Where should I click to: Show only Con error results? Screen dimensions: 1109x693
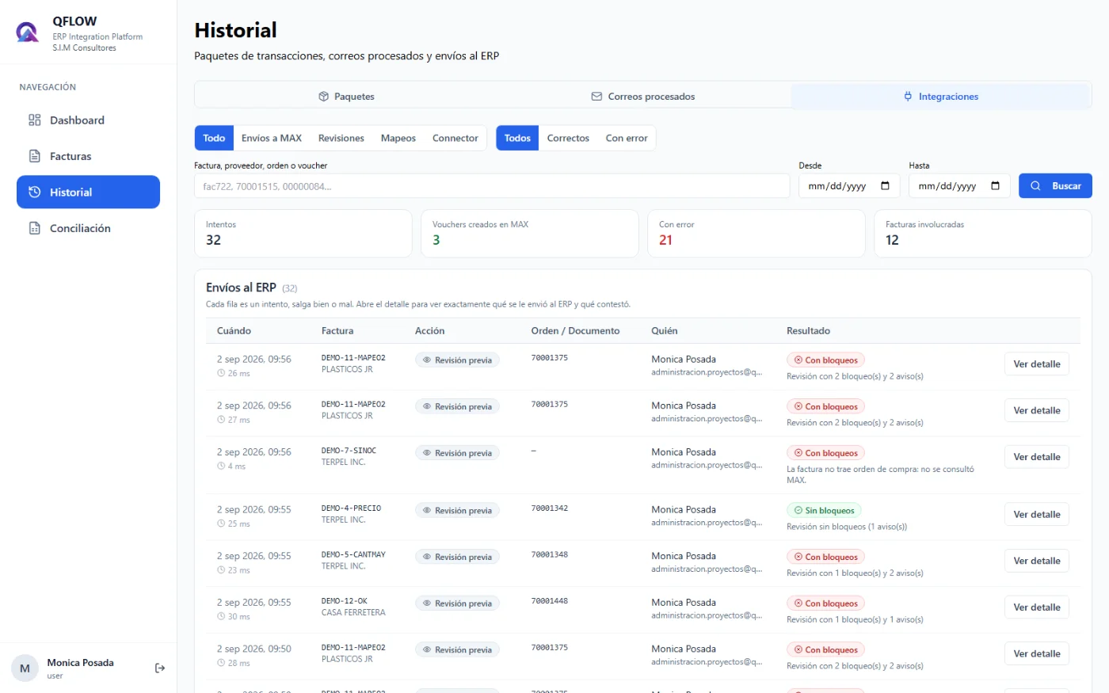tap(627, 138)
